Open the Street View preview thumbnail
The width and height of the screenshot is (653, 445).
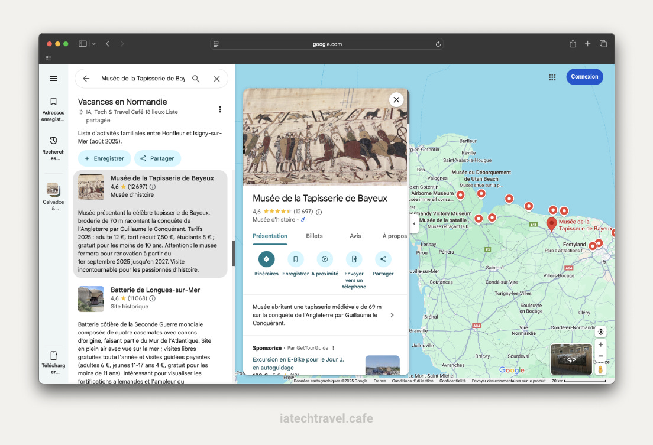(x=571, y=359)
